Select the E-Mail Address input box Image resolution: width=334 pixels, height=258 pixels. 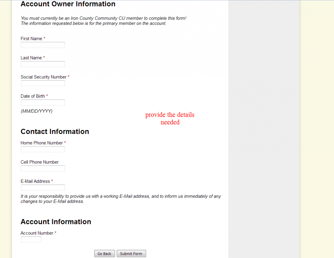coord(43,188)
